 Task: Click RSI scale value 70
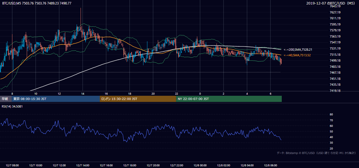(331, 120)
